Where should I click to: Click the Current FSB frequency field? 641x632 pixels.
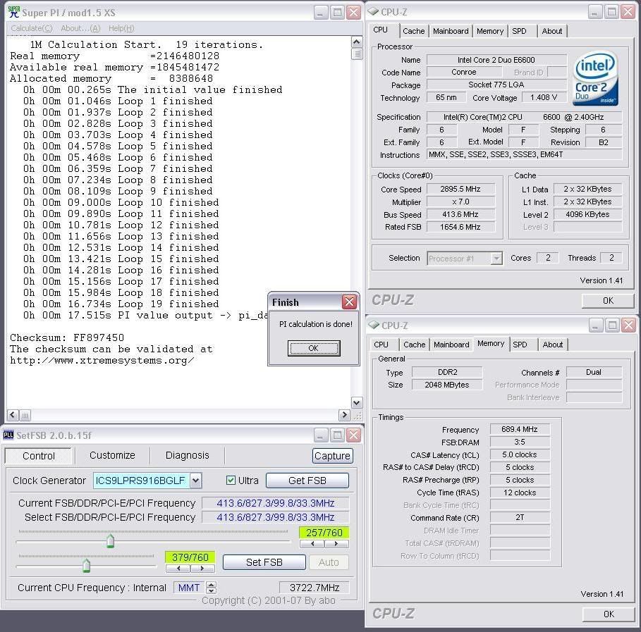tap(276, 503)
